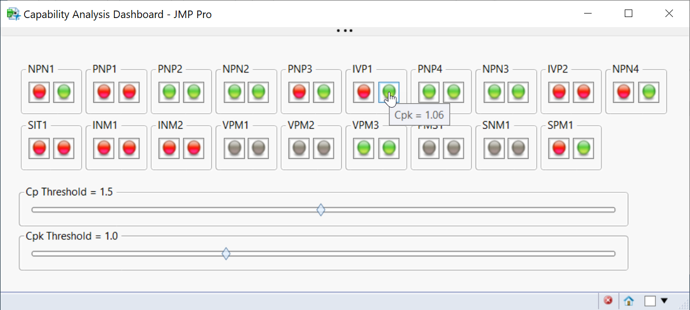The height and width of the screenshot is (310, 690).
Task: Select the green Cpk indicator for PNP2
Action: [194, 92]
